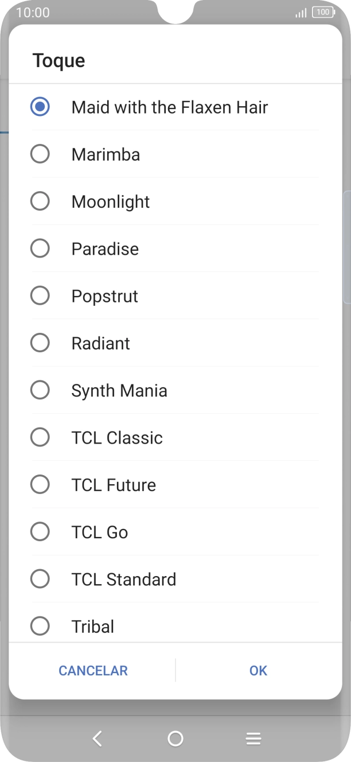Image resolution: width=351 pixels, height=762 pixels.
Task: Open recent apps menu icon
Action: click(253, 738)
